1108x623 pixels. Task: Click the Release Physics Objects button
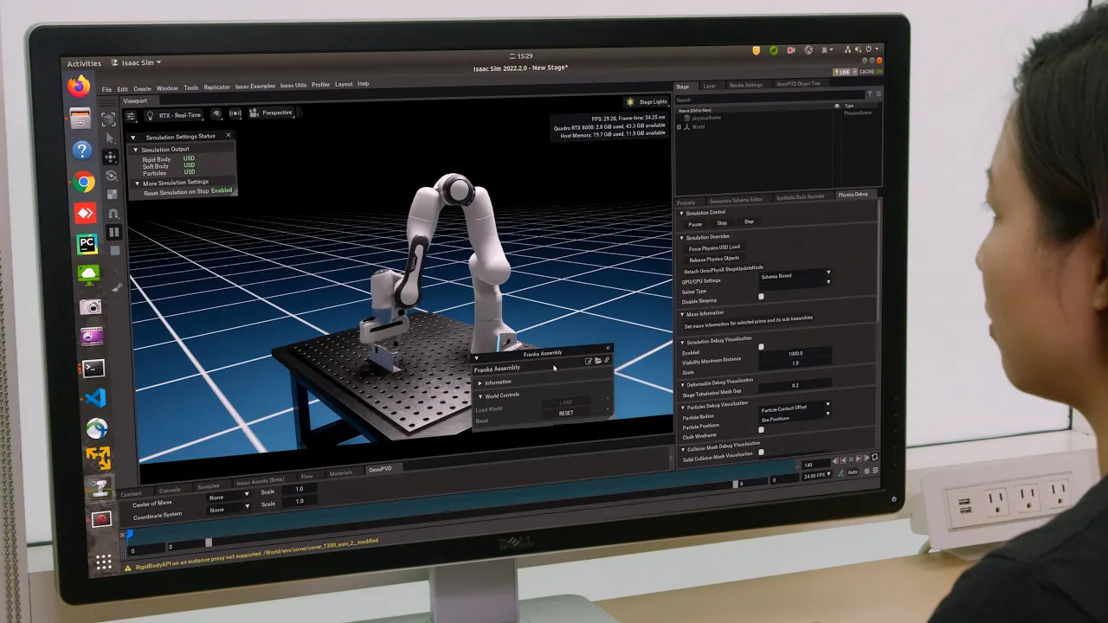click(x=714, y=259)
